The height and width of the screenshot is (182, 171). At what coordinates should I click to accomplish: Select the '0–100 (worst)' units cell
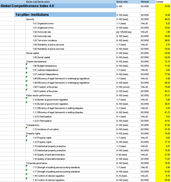(x=128, y=87)
